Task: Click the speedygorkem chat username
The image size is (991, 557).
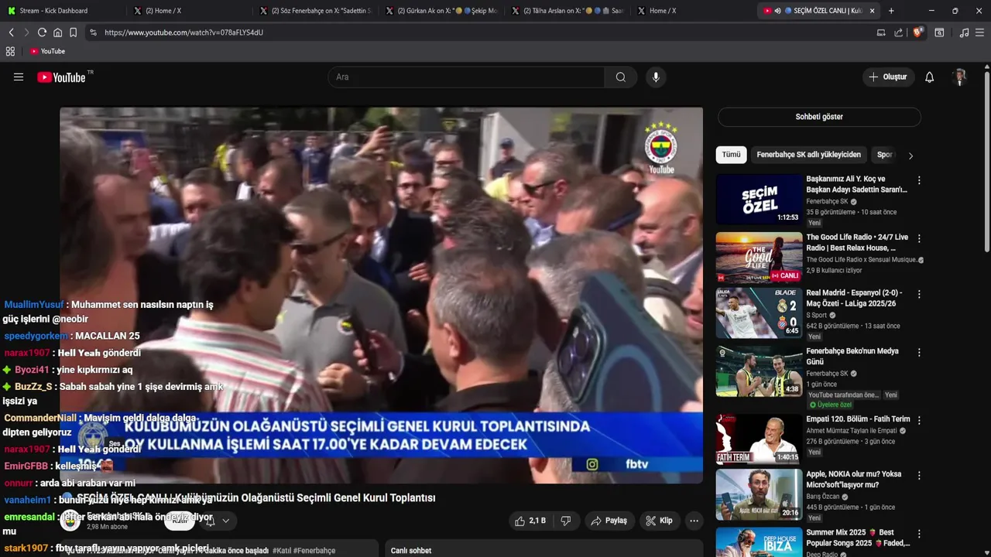Action: tap(36, 336)
